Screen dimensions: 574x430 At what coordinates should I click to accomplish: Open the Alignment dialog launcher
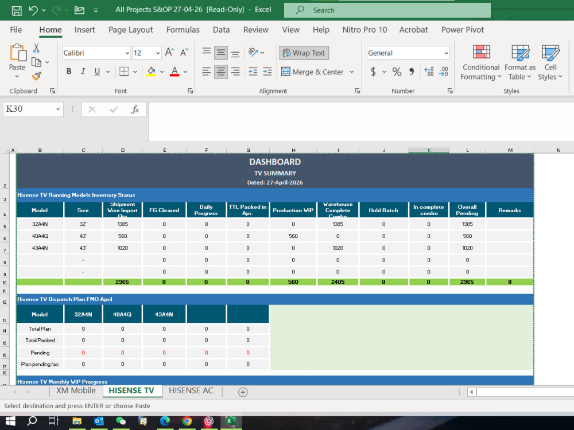tap(357, 91)
